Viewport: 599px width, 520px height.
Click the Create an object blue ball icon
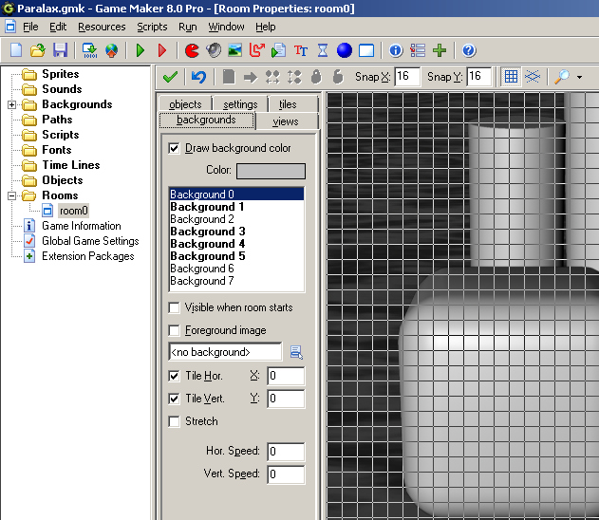click(345, 50)
